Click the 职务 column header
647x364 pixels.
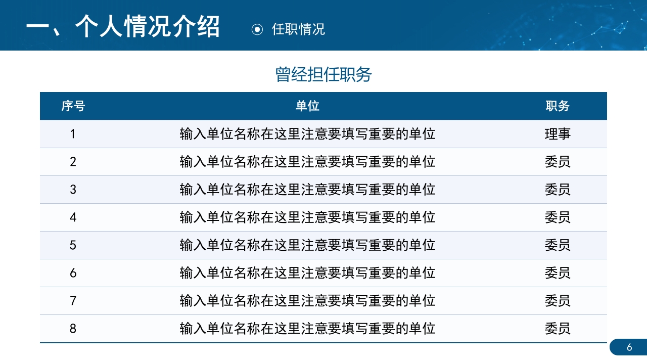[x=559, y=106]
